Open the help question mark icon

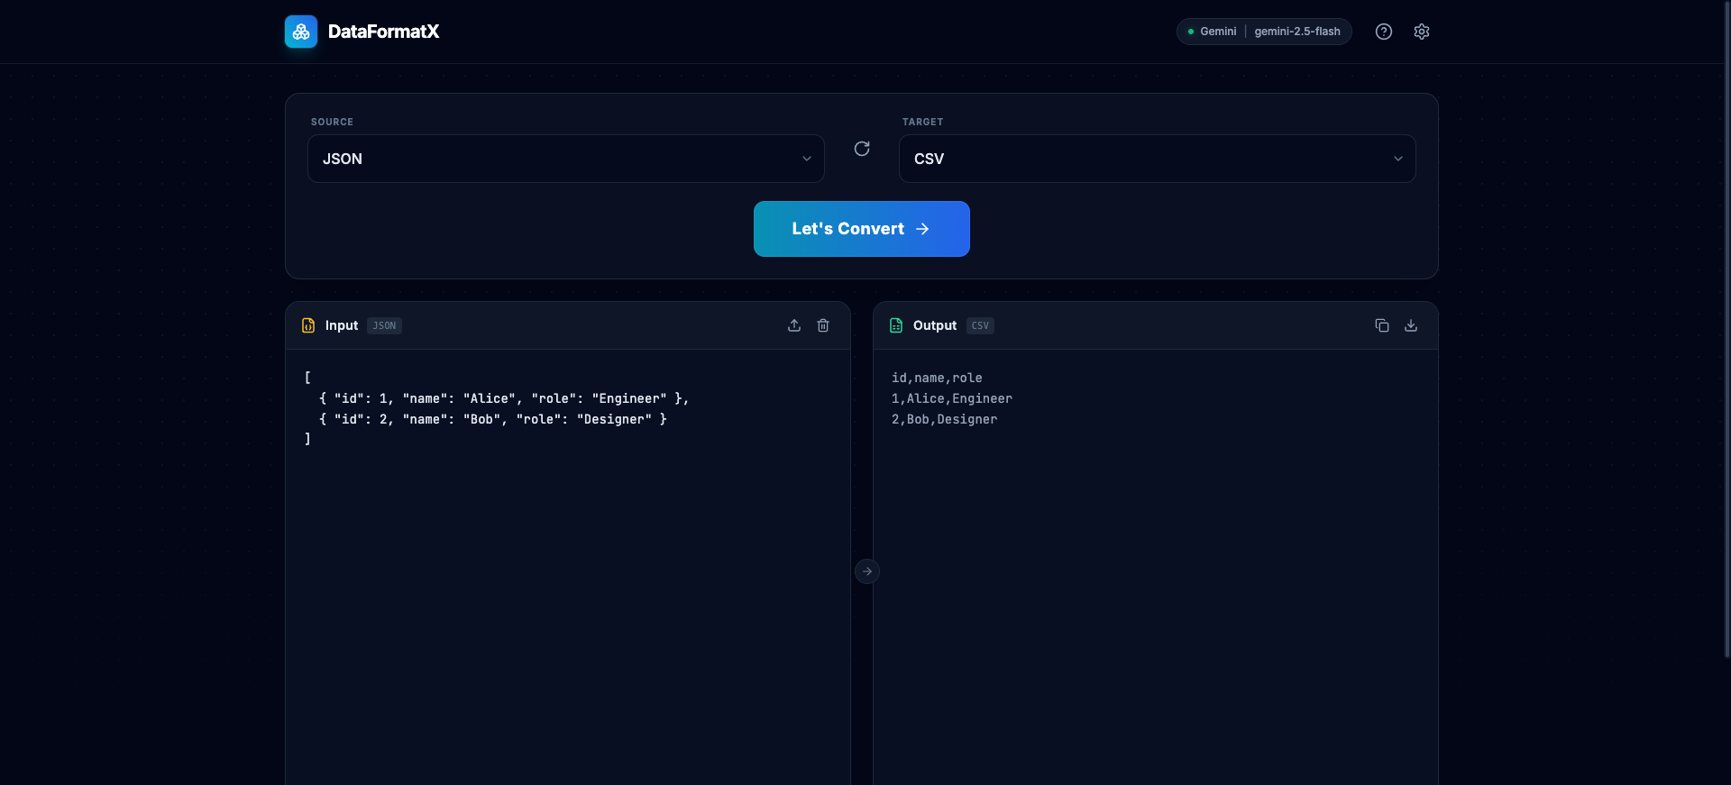(1384, 32)
